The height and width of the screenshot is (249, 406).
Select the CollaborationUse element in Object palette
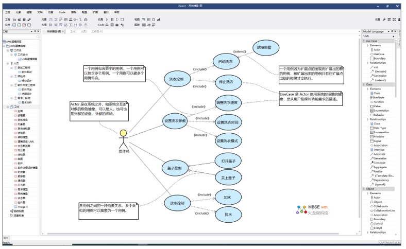pyautogui.click(x=384, y=210)
